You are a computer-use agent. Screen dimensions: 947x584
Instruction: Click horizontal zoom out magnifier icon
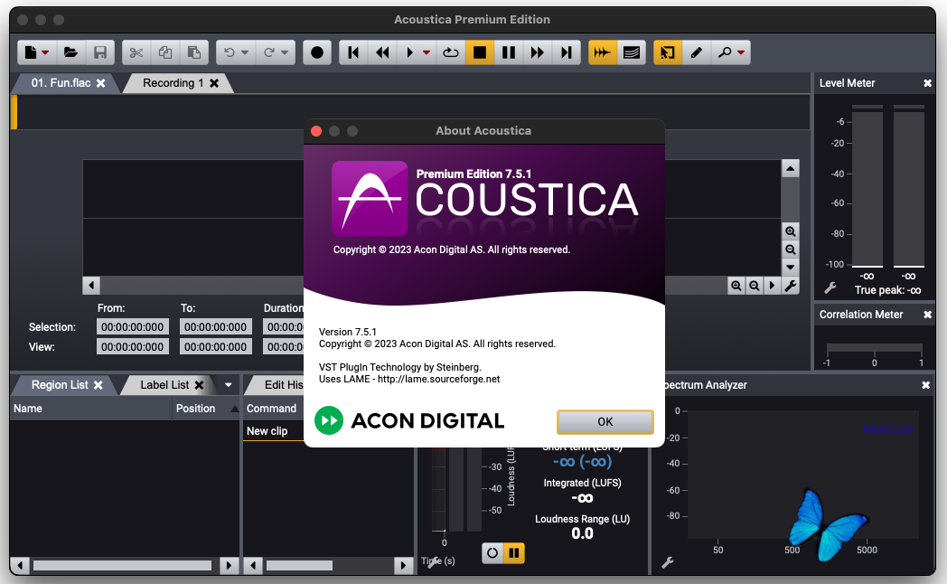click(x=754, y=286)
